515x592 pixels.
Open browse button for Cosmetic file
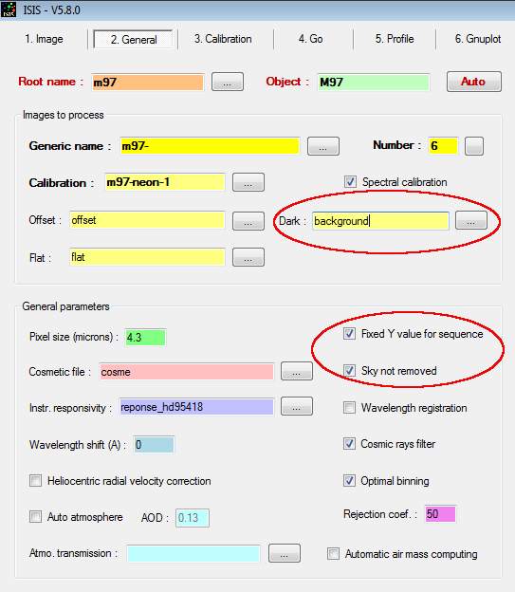297,371
